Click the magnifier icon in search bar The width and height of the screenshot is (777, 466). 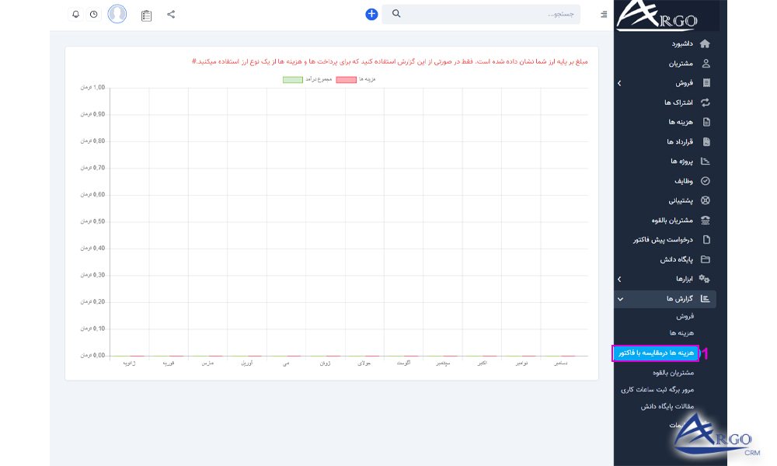click(396, 14)
